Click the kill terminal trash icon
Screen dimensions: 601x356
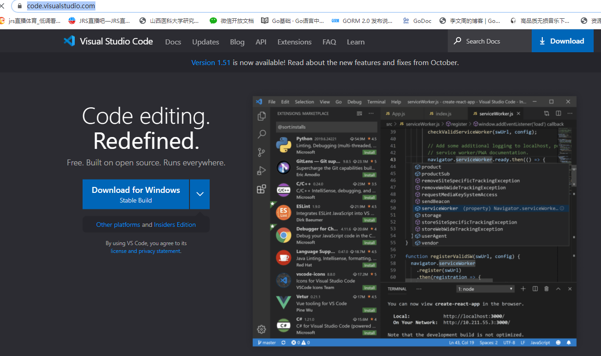[x=546, y=289]
